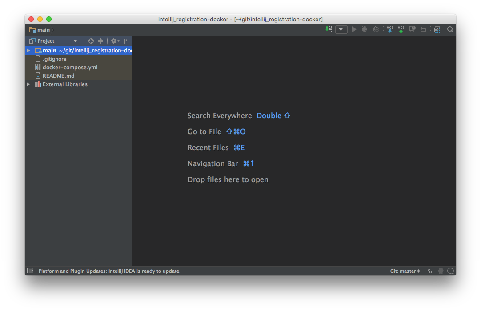Select README.md in the project tree

coord(58,76)
